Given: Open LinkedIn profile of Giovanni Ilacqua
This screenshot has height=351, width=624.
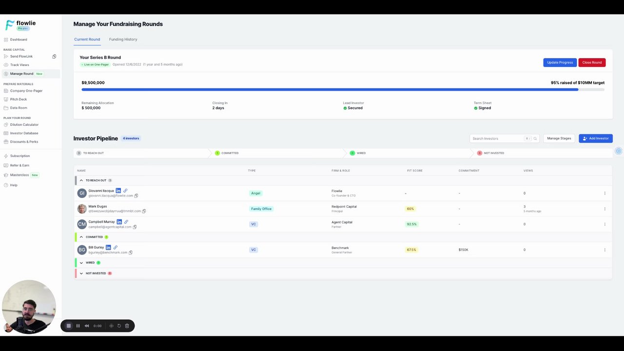Looking at the screenshot, I should tap(118, 191).
